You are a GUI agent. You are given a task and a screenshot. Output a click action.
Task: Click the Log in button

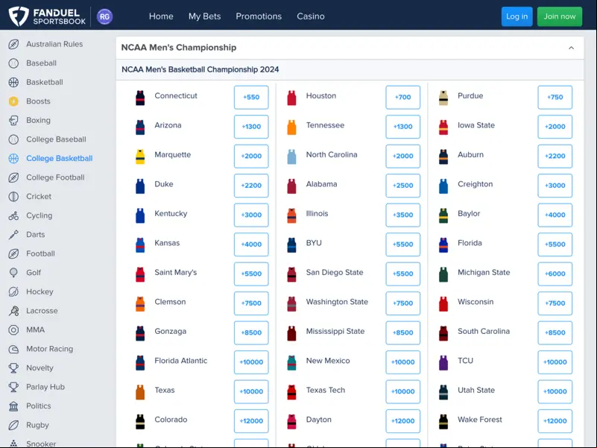coord(517,16)
